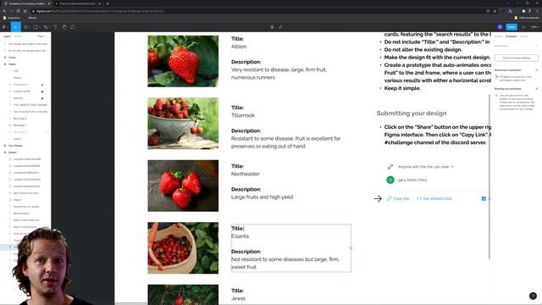
Task: Tick the blue checkbox beside Get embed code
Action: pyautogui.click(x=484, y=198)
